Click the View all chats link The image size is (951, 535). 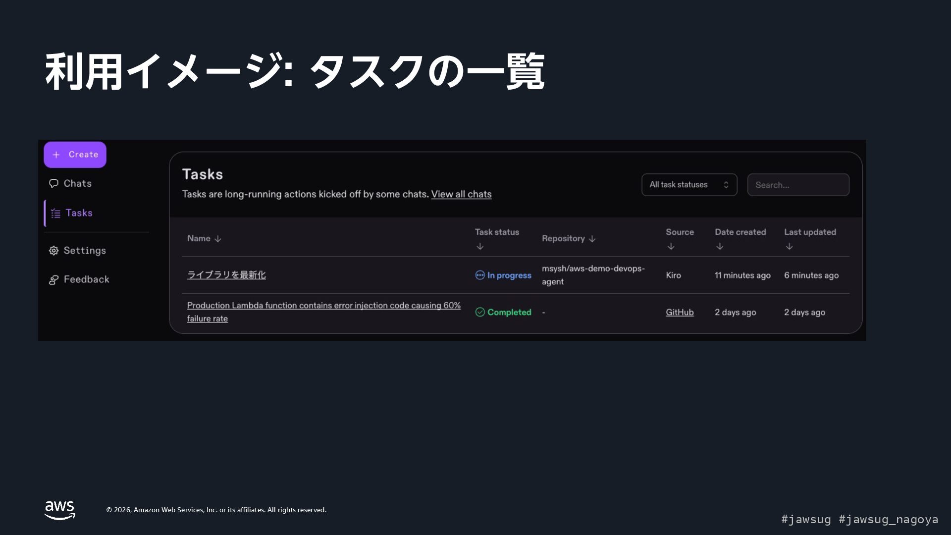coord(461,194)
